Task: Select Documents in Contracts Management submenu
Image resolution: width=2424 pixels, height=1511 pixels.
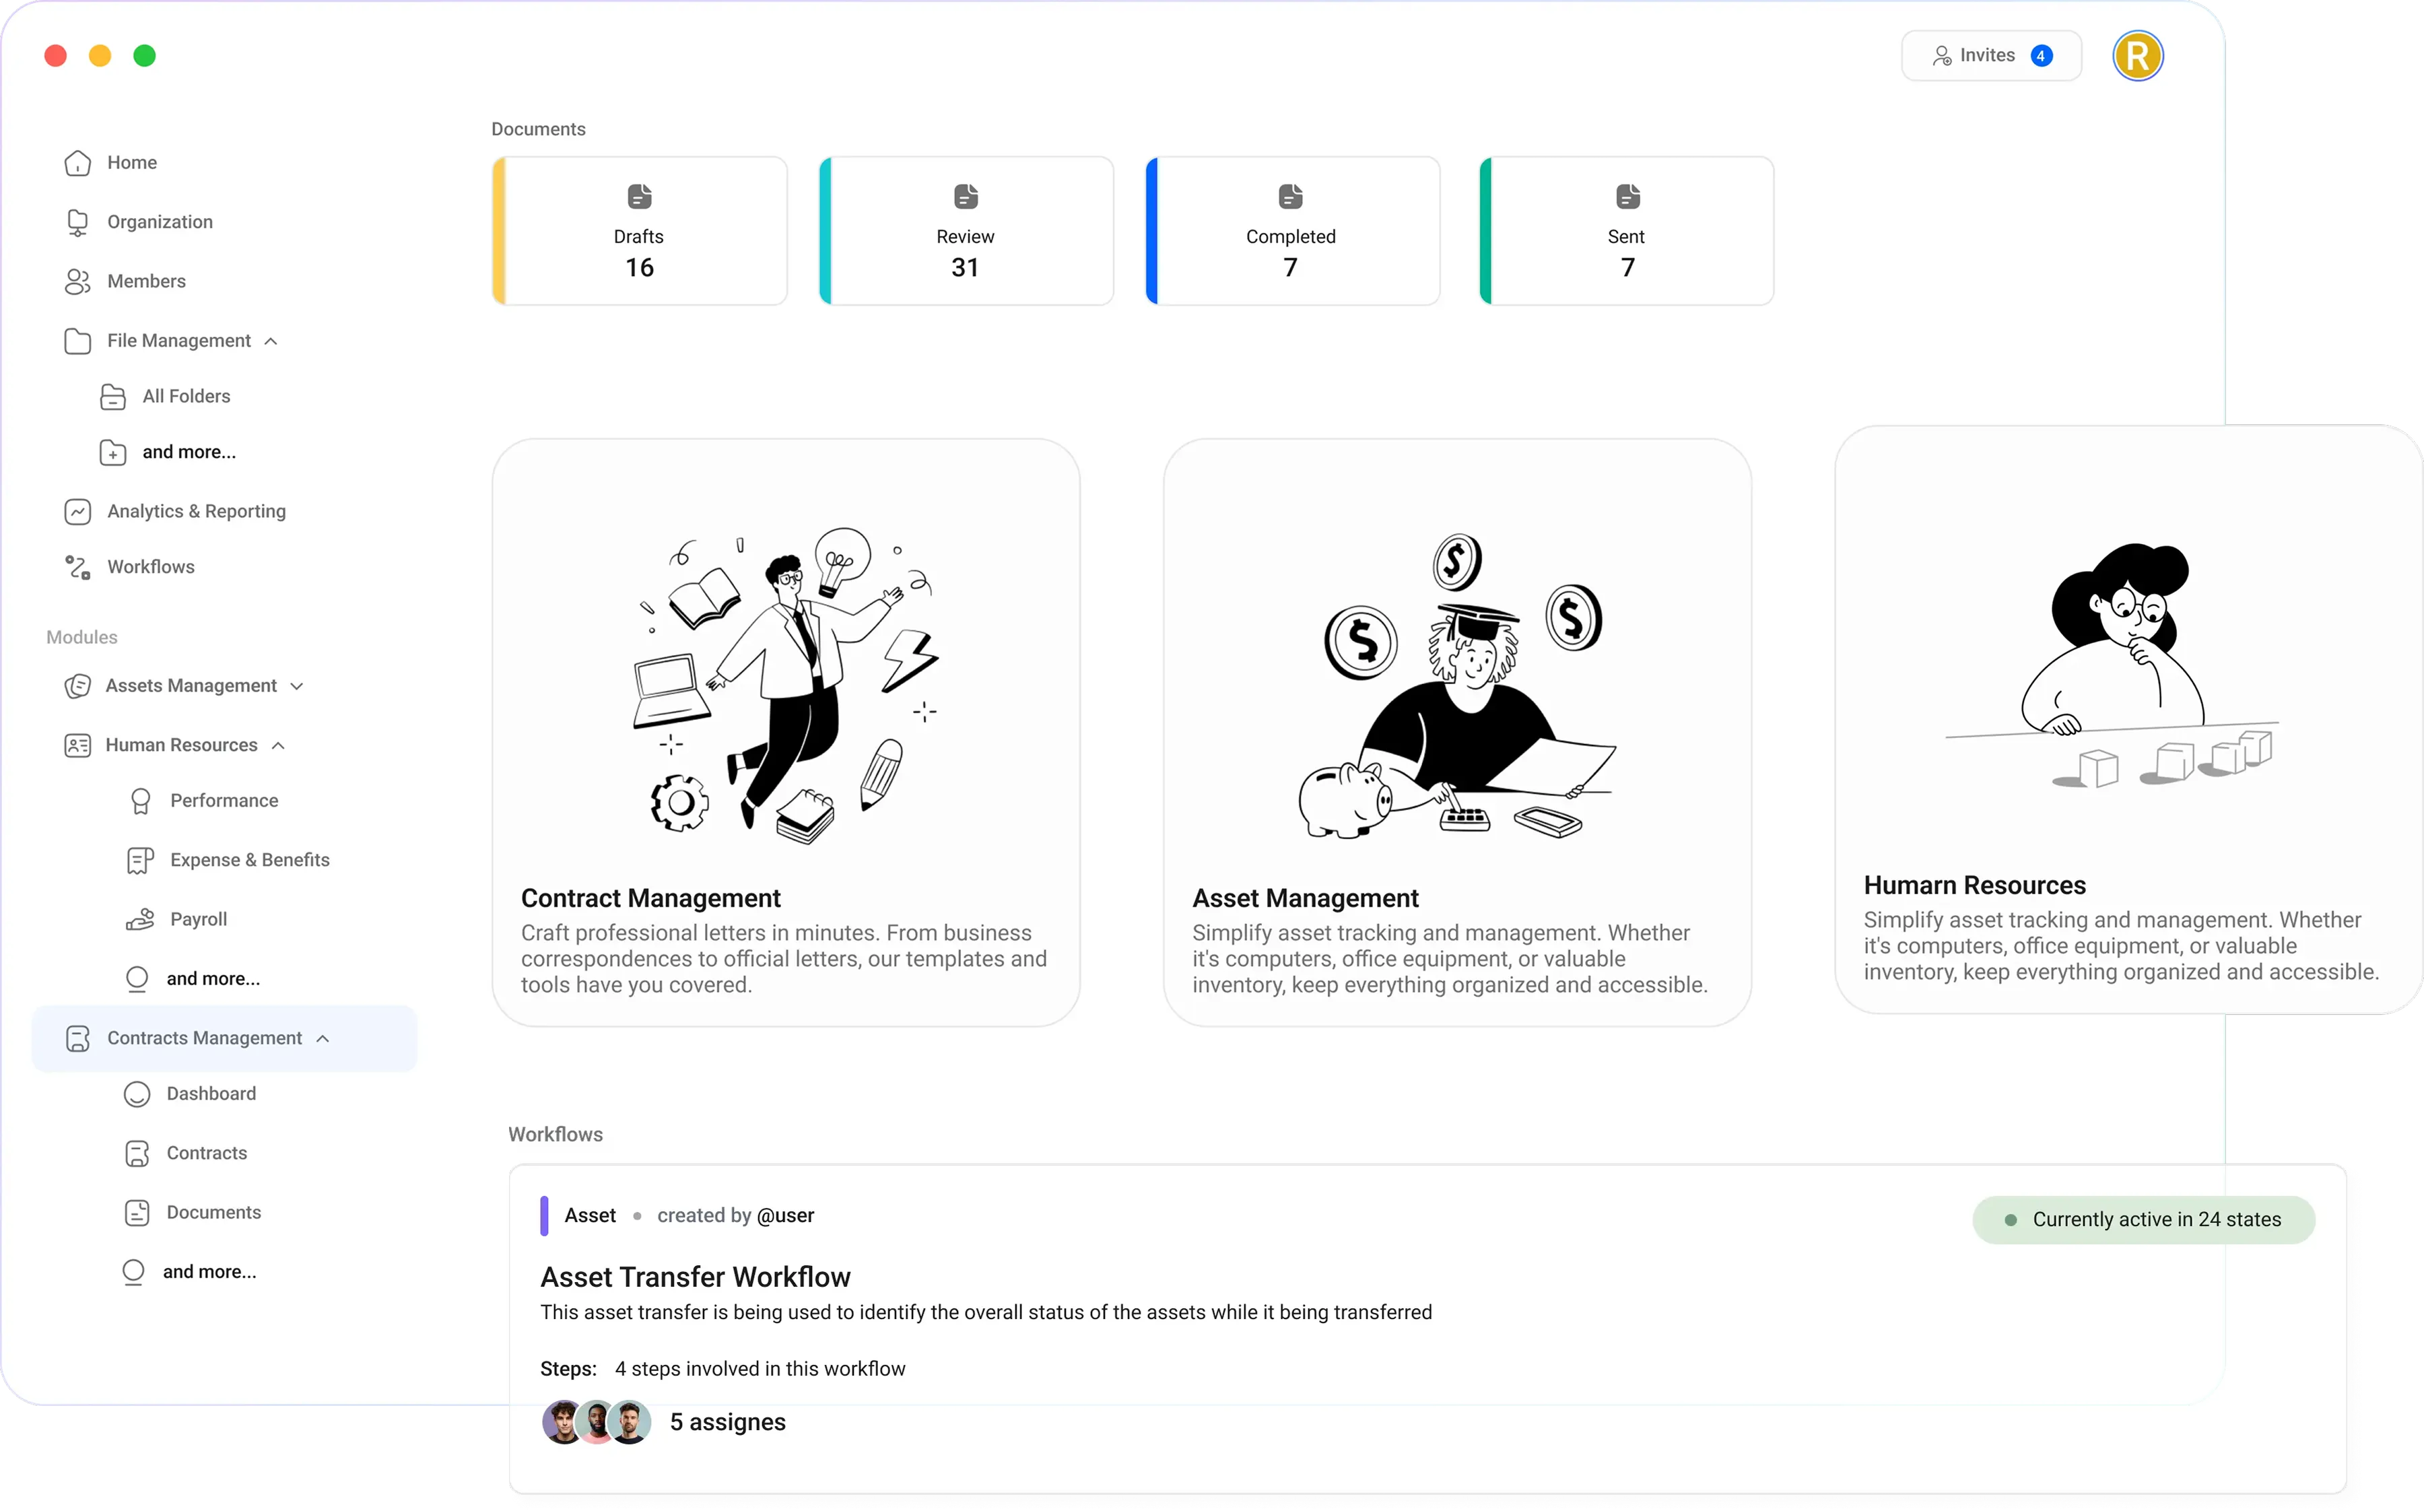Action: 213,1213
